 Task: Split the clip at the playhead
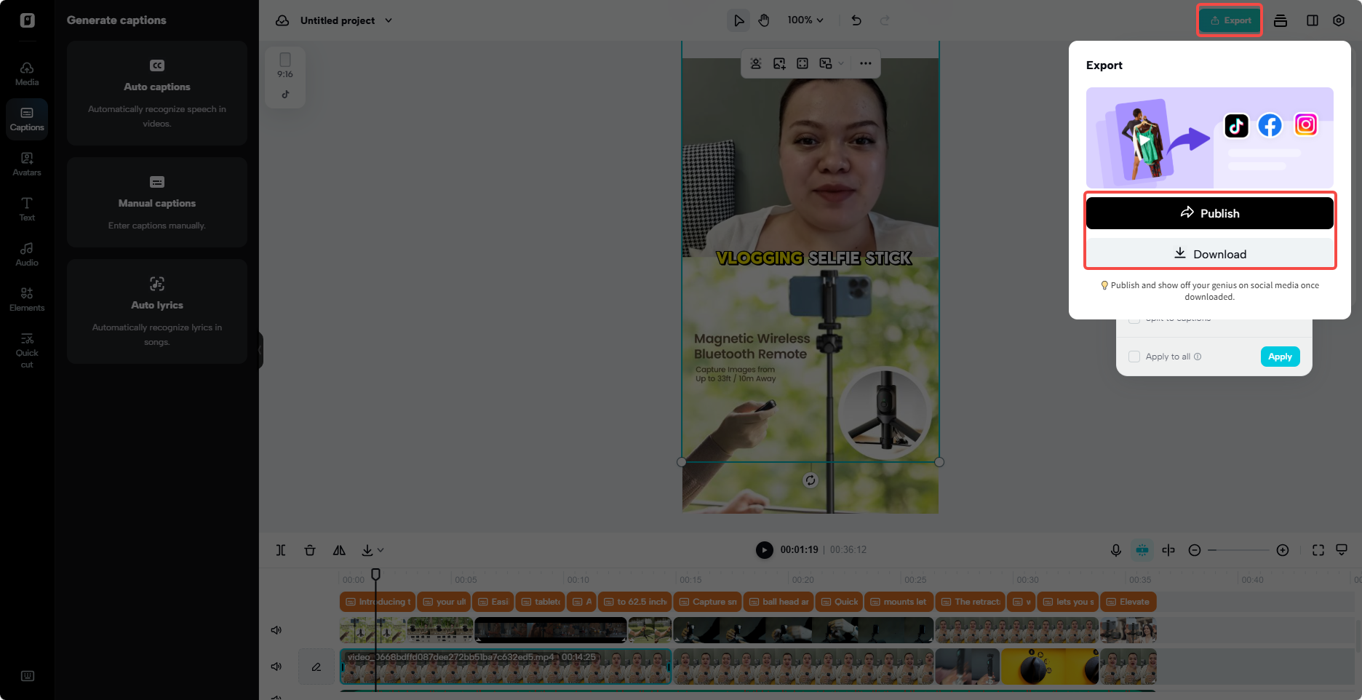coord(280,550)
